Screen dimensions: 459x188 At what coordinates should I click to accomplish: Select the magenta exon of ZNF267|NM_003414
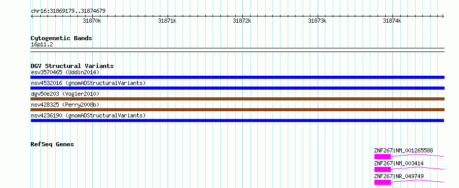(383, 169)
